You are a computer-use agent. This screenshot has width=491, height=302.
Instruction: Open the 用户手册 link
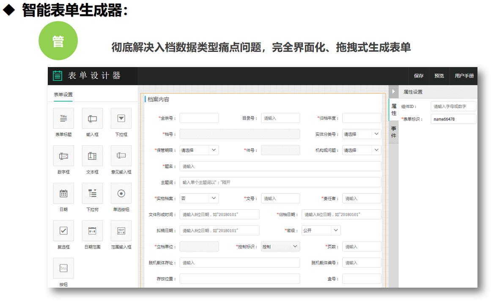click(x=464, y=76)
